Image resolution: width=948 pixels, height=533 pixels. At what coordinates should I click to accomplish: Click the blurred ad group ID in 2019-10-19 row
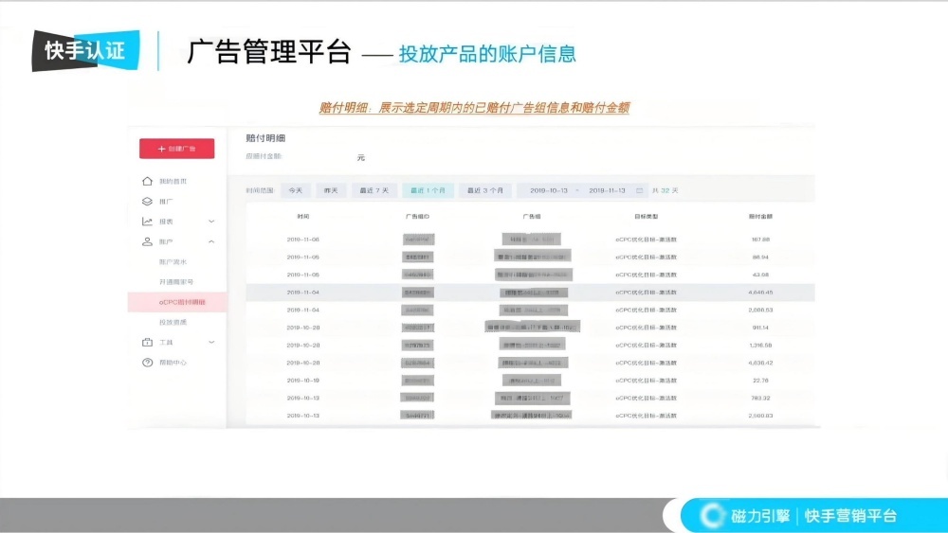tap(417, 381)
